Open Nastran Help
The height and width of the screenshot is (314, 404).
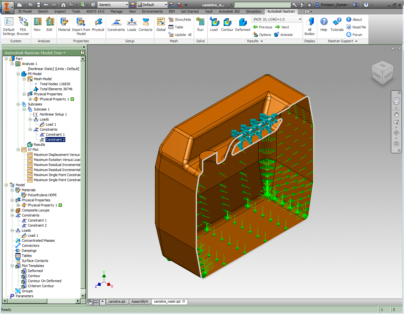pos(324,25)
